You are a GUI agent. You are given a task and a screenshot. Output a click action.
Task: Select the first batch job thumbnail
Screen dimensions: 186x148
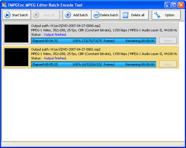coord(17,34)
